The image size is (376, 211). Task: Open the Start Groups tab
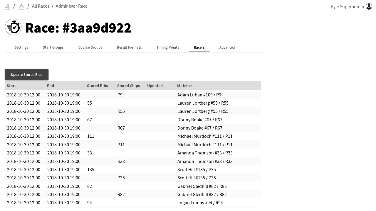click(53, 47)
